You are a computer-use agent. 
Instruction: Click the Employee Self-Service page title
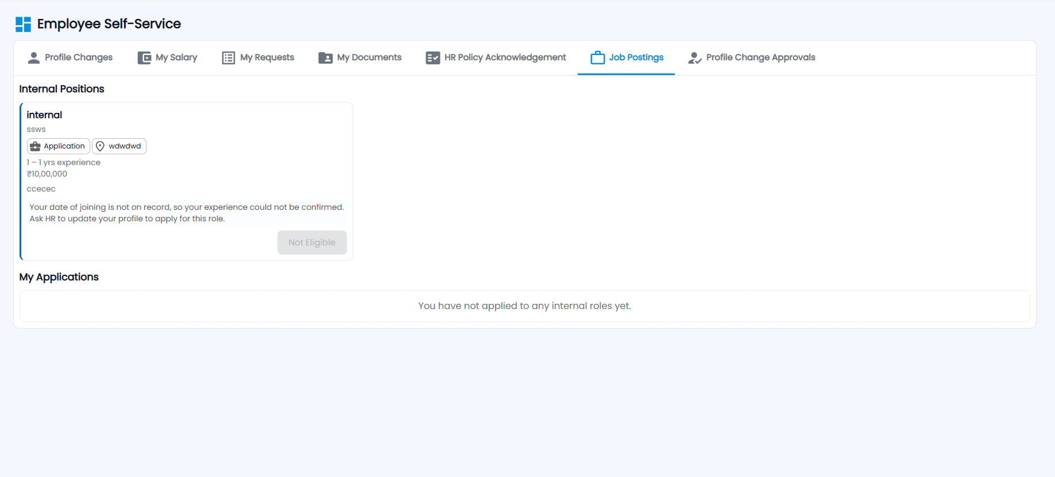point(109,24)
